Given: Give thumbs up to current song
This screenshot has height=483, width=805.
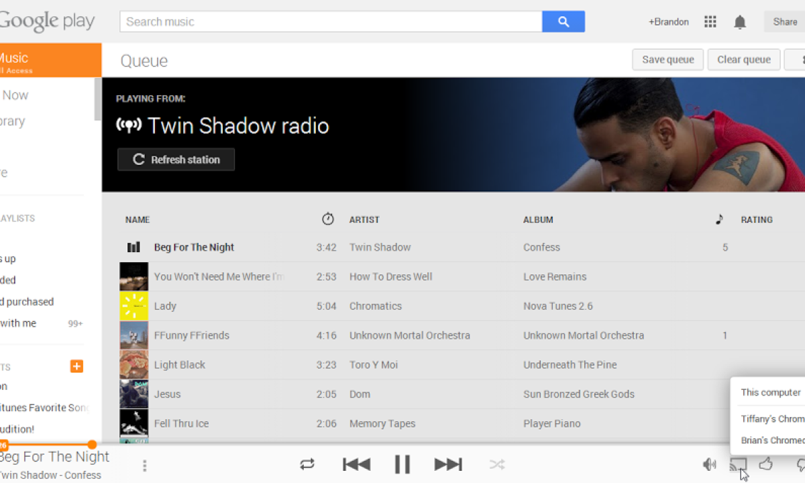Looking at the screenshot, I should pyautogui.click(x=766, y=464).
